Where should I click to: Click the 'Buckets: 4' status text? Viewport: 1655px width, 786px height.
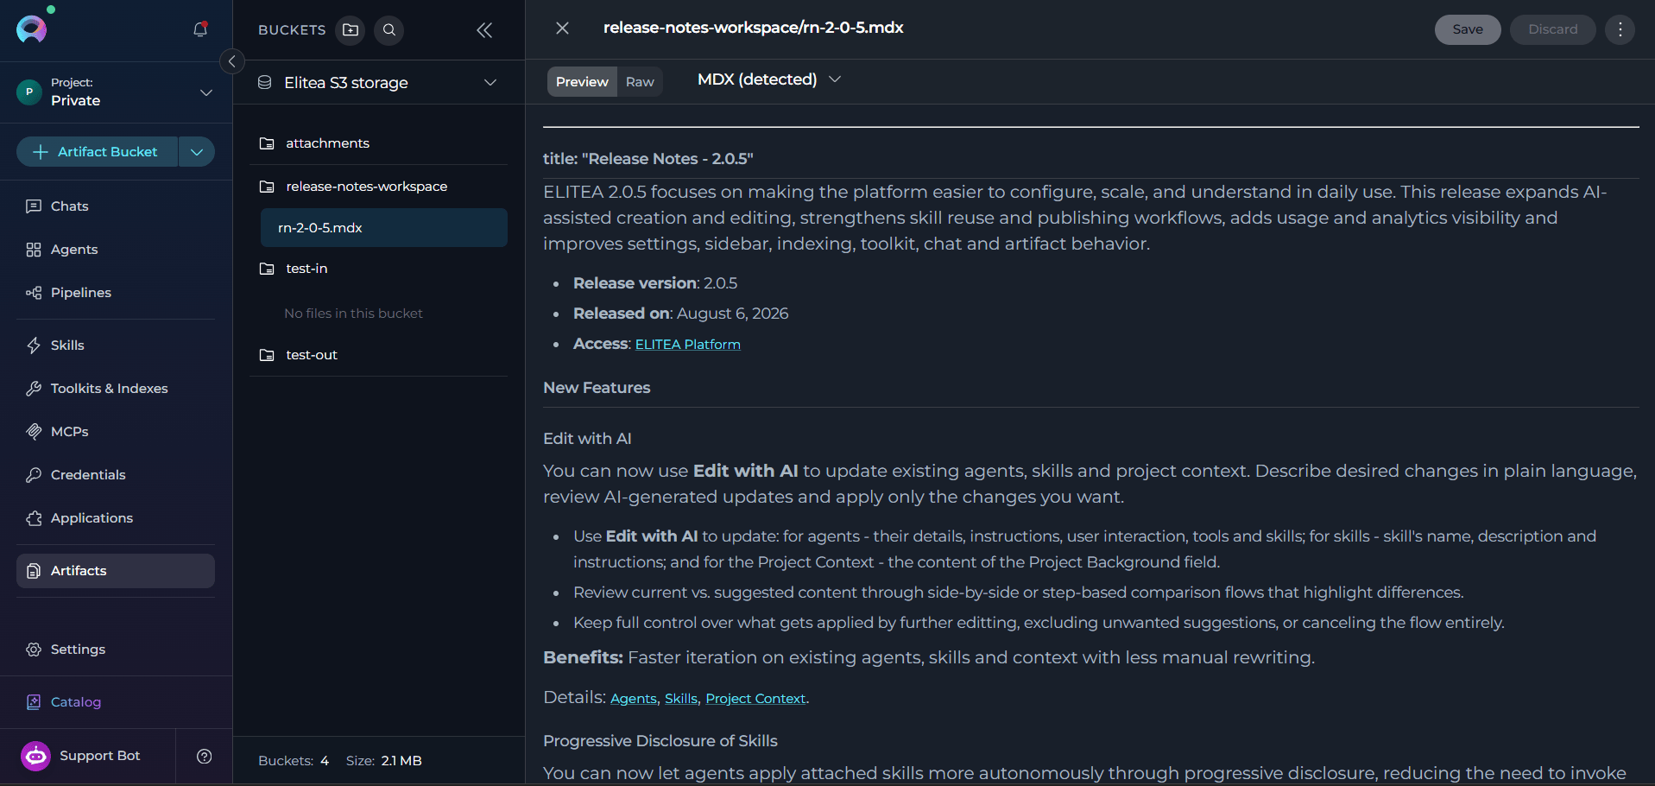tap(294, 761)
